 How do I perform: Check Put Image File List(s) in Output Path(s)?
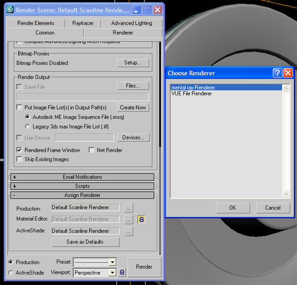point(19,107)
